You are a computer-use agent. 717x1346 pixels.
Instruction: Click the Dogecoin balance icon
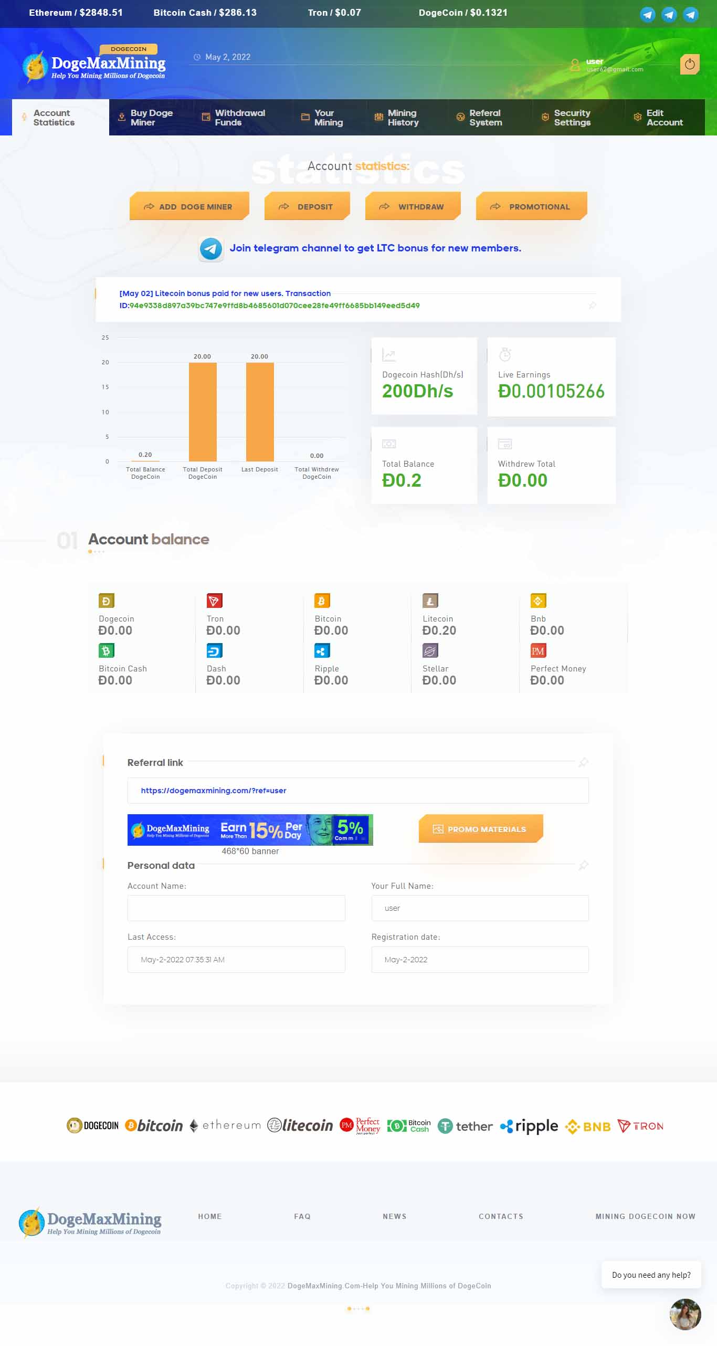tap(107, 601)
